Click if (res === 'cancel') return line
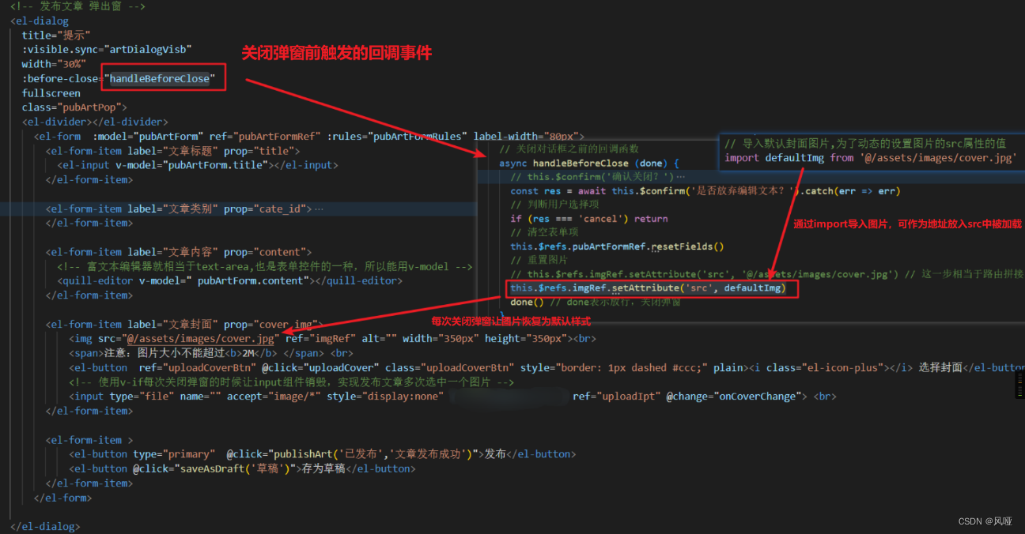The height and width of the screenshot is (534, 1025). pyautogui.click(x=589, y=219)
